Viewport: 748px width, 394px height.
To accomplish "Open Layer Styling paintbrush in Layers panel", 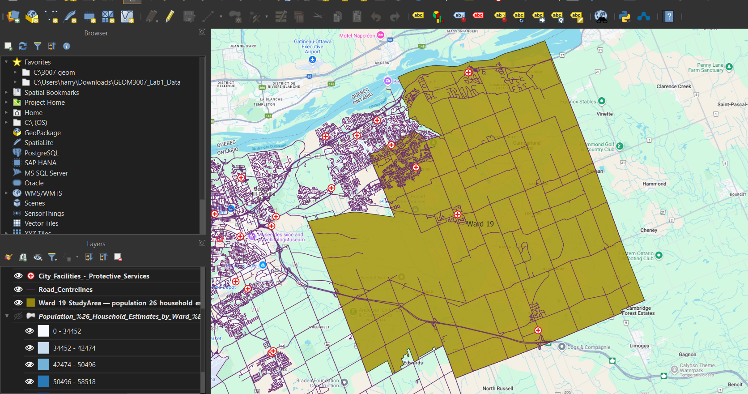I will [x=8, y=257].
